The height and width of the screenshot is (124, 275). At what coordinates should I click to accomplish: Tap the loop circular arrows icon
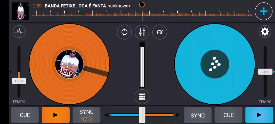pos(124,32)
